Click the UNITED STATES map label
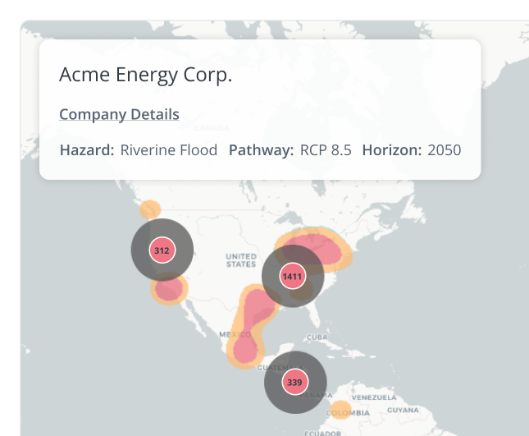 tap(241, 260)
